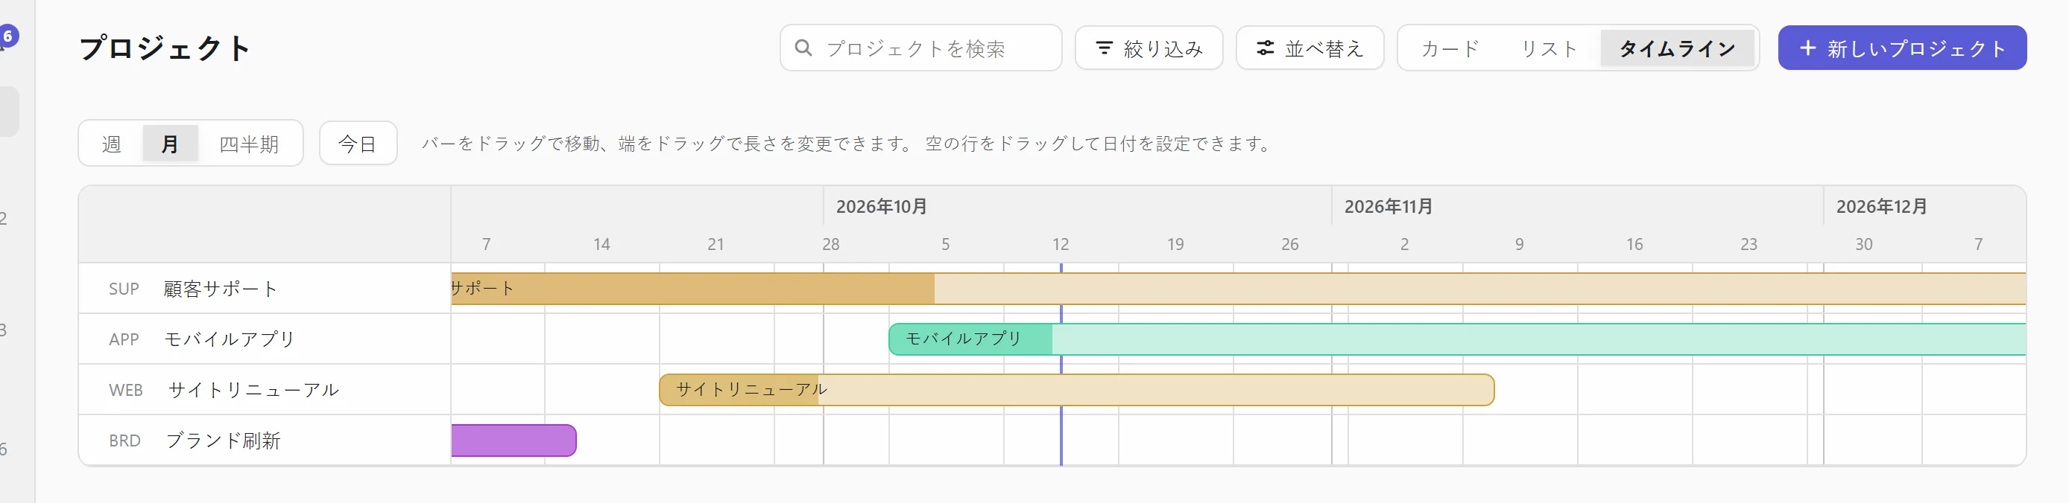The height and width of the screenshot is (503, 2069).
Task: Click the プロジェクト page heading
Action: (165, 48)
